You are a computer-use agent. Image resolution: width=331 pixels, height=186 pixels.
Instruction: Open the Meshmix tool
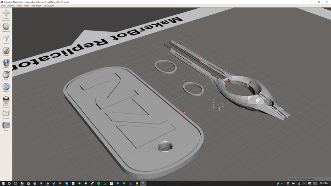pos(6,26)
